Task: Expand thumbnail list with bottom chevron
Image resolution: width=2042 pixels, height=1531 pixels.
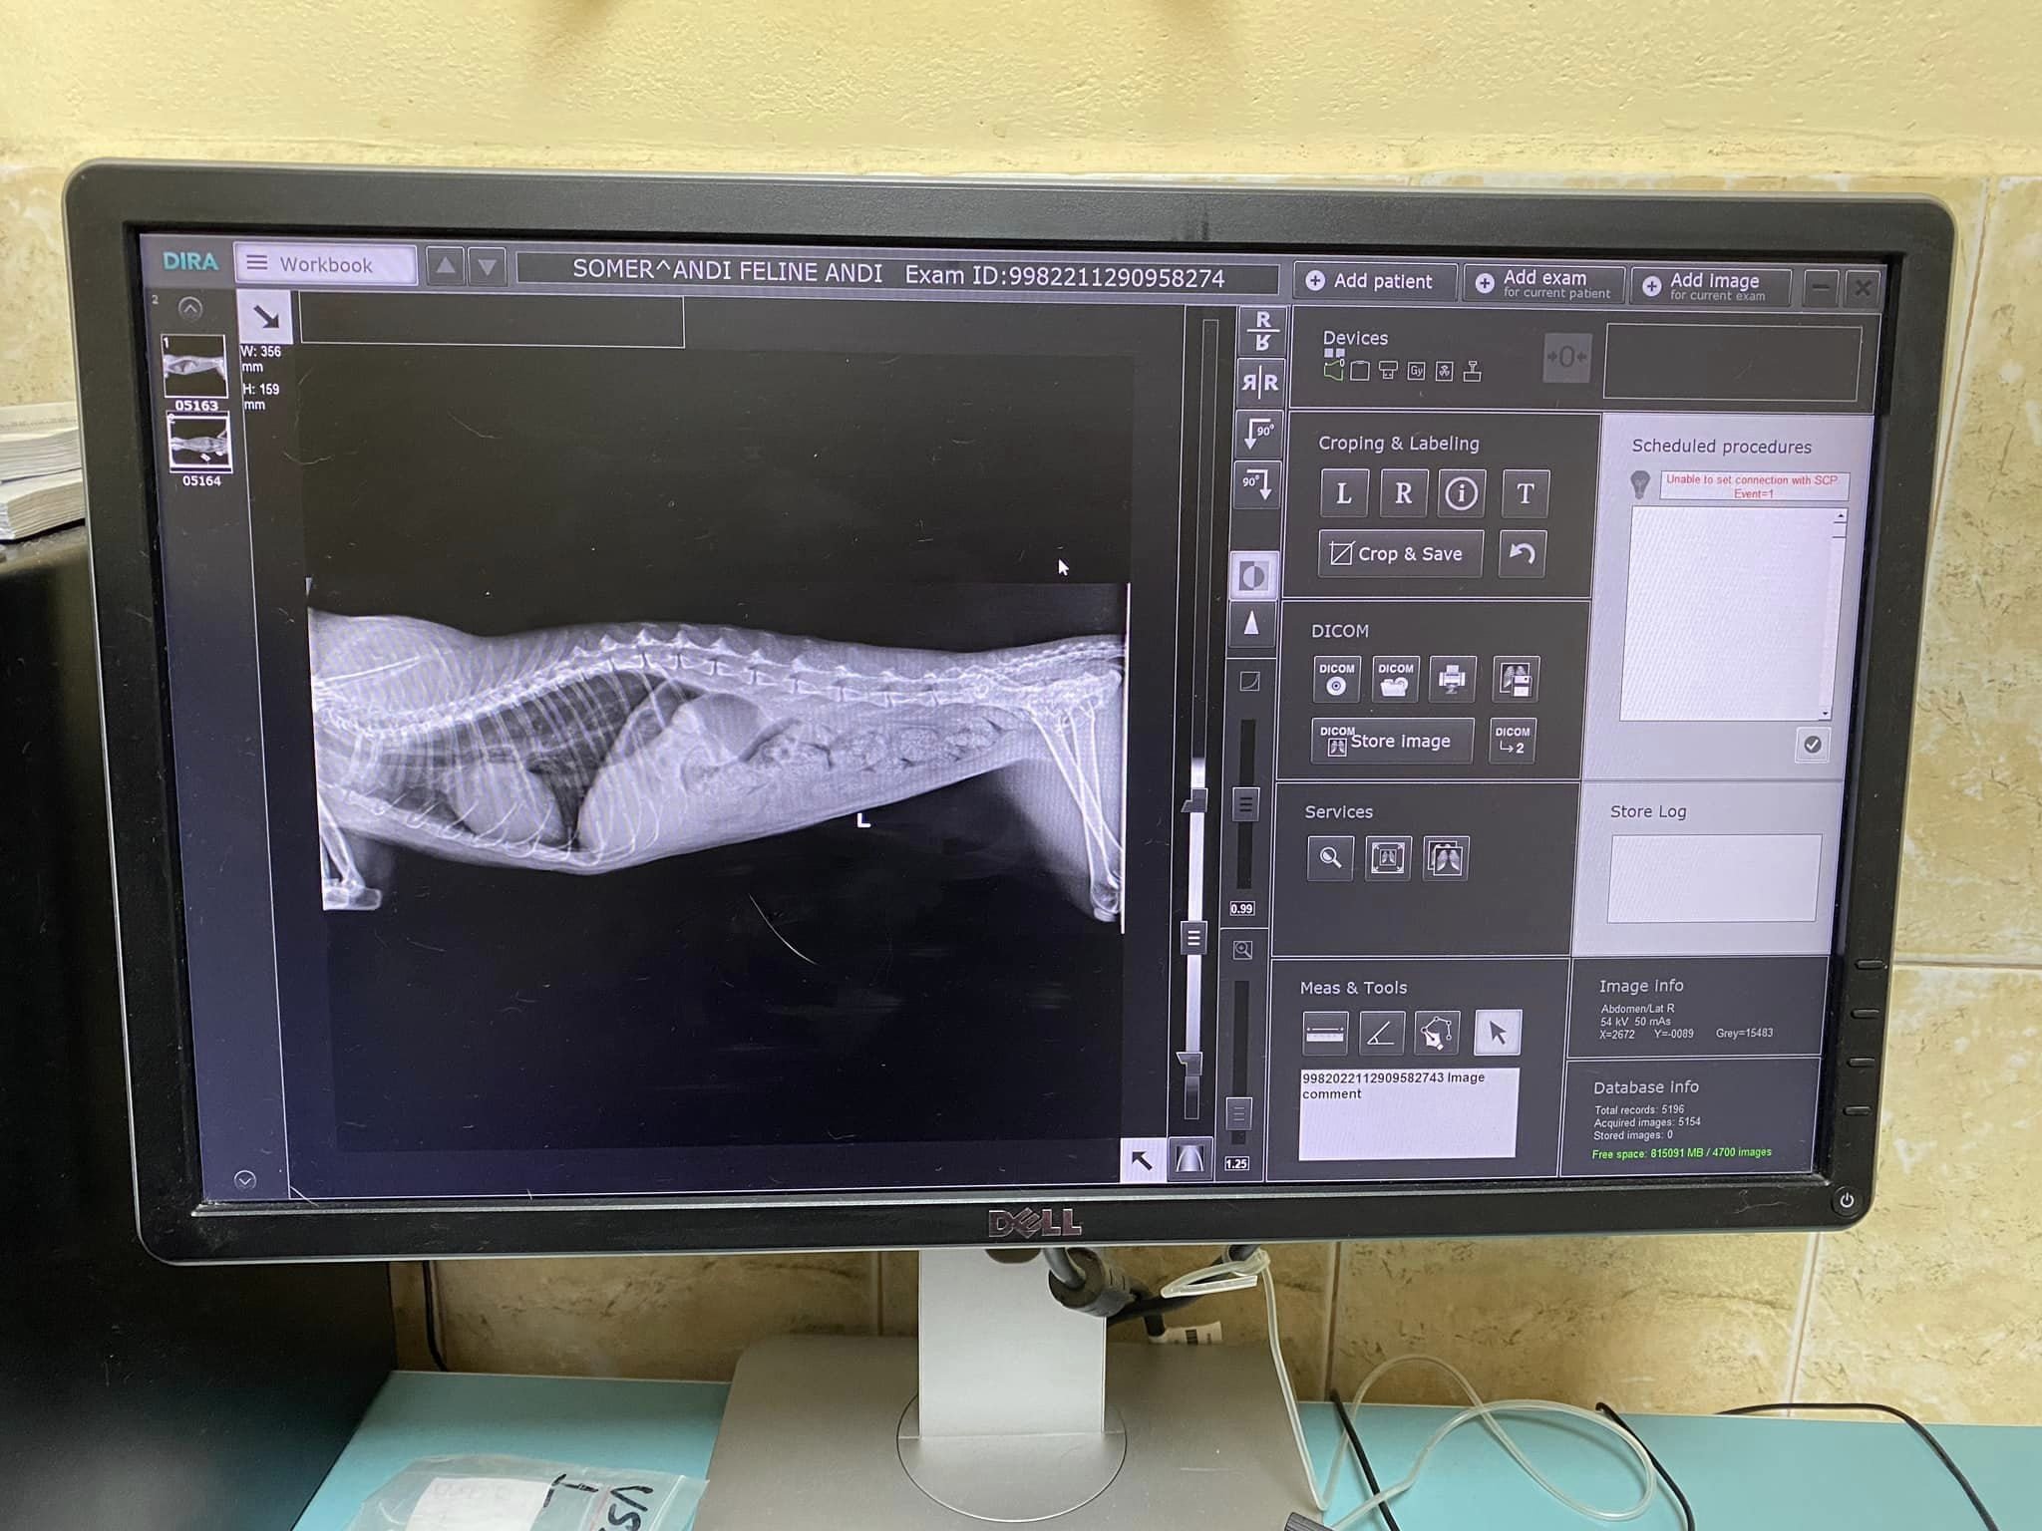Action: pyautogui.click(x=244, y=1180)
